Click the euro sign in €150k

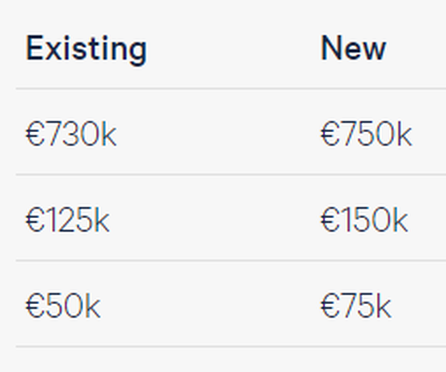[x=330, y=220]
